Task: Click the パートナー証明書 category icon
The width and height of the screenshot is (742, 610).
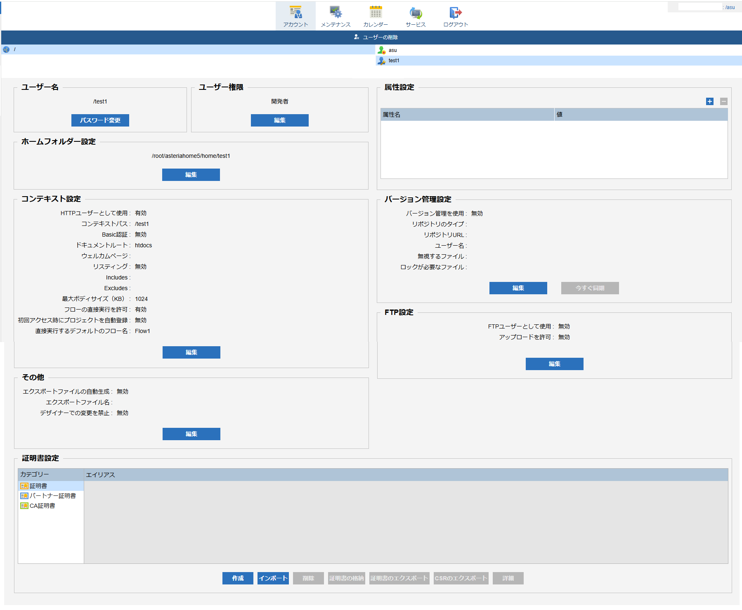Action: [24, 496]
